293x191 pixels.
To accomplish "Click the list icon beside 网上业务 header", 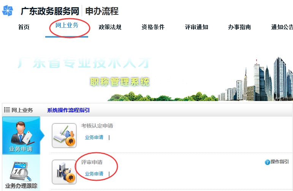I will [7, 110].
